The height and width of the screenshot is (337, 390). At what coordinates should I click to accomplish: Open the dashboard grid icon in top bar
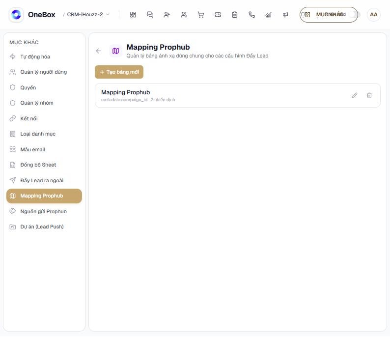tap(133, 15)
